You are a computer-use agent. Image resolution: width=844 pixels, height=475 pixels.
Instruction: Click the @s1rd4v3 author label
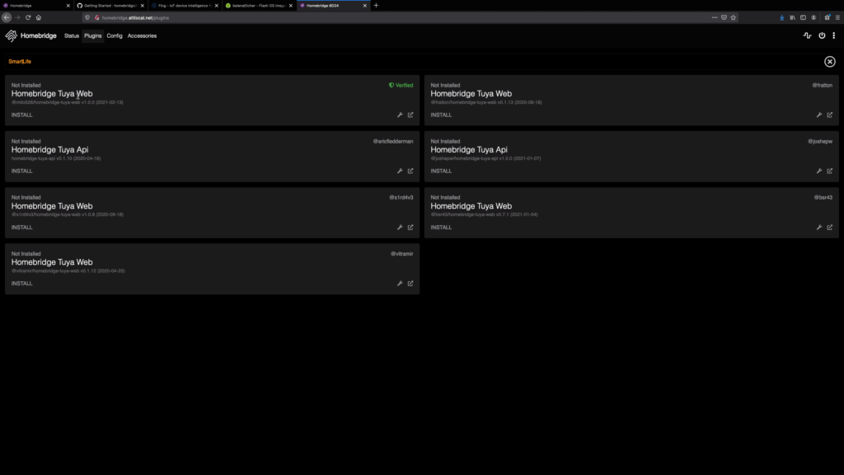[x=401, y=197]
